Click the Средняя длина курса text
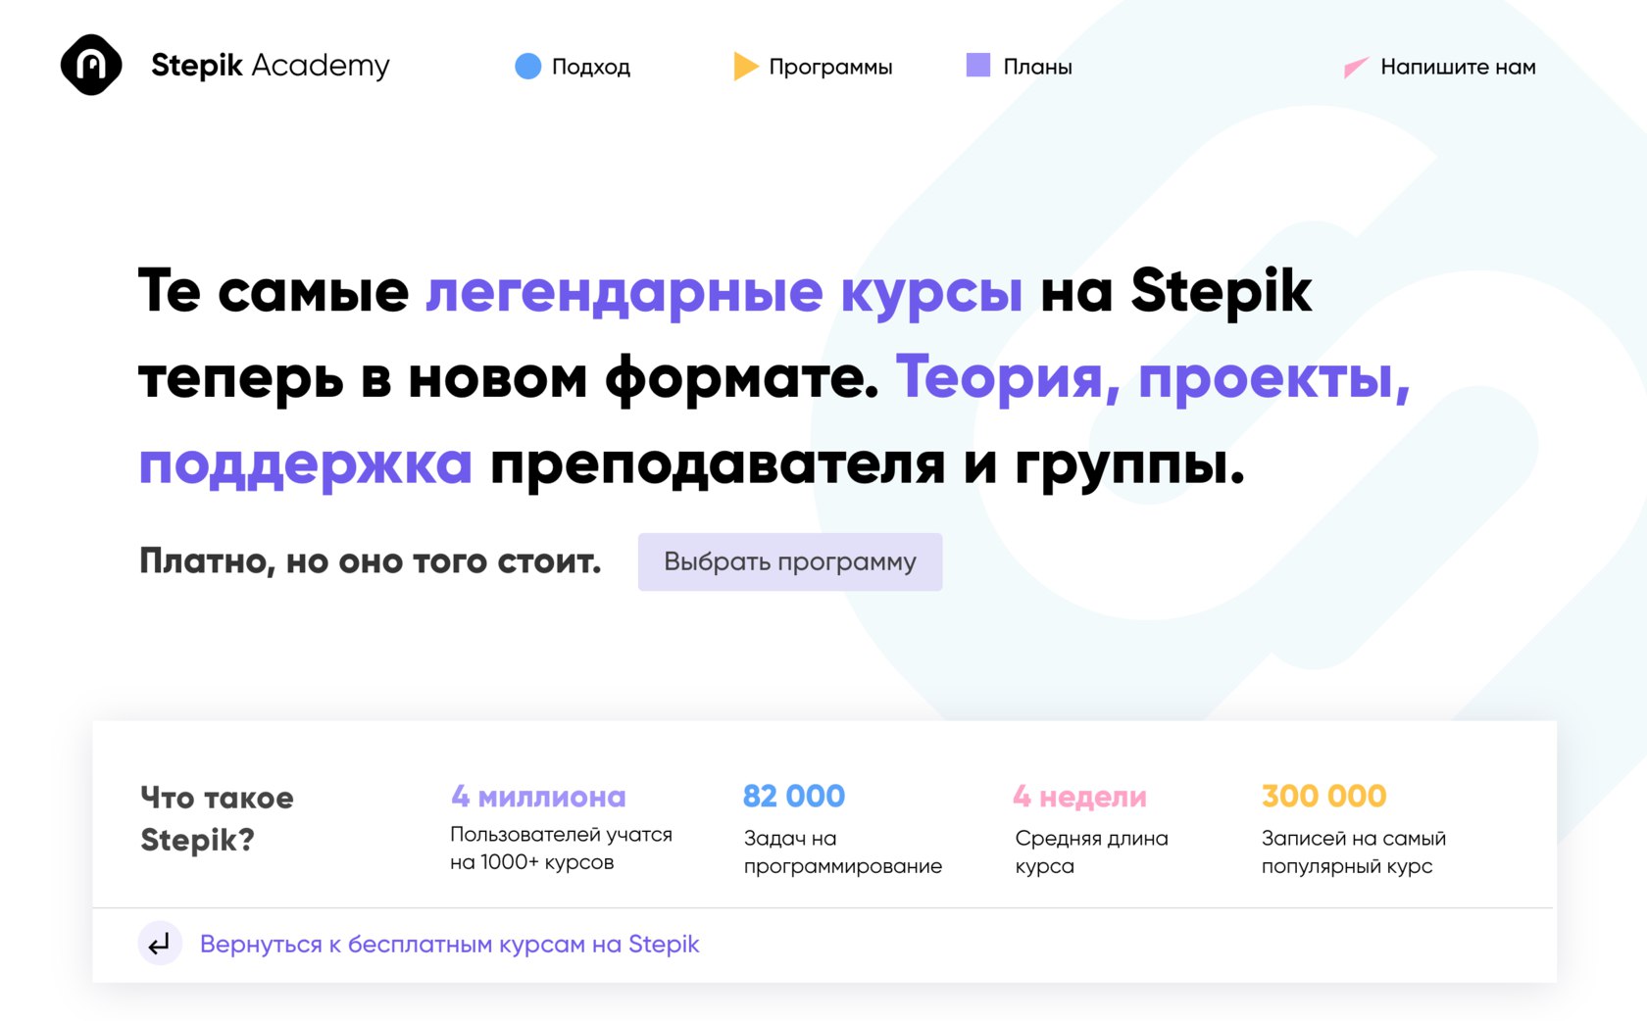Image resolution: width=1647 pixels, height=1021 pixels. pyautogui.click(x=1091, y=851)
